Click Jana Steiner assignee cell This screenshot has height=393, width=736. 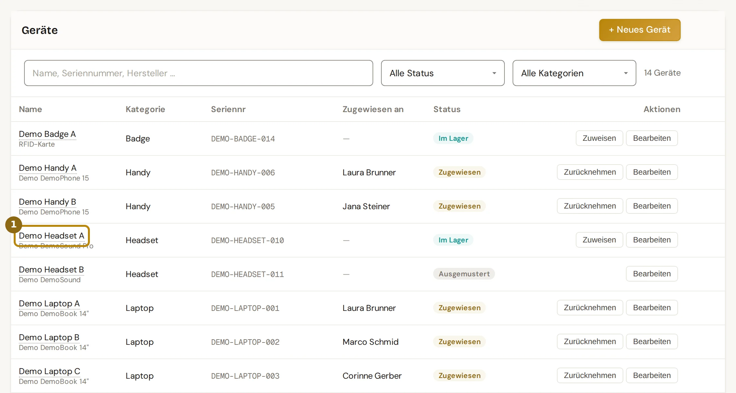[366, 206]
